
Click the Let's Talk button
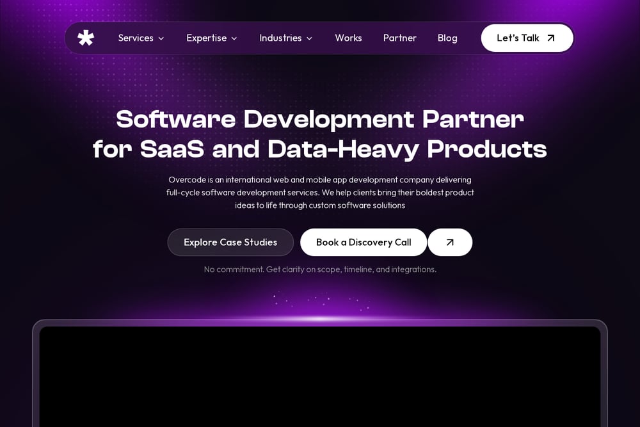tap(527, 38)
